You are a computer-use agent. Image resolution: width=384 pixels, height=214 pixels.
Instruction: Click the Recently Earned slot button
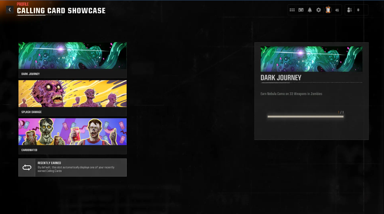pos(72,167)
